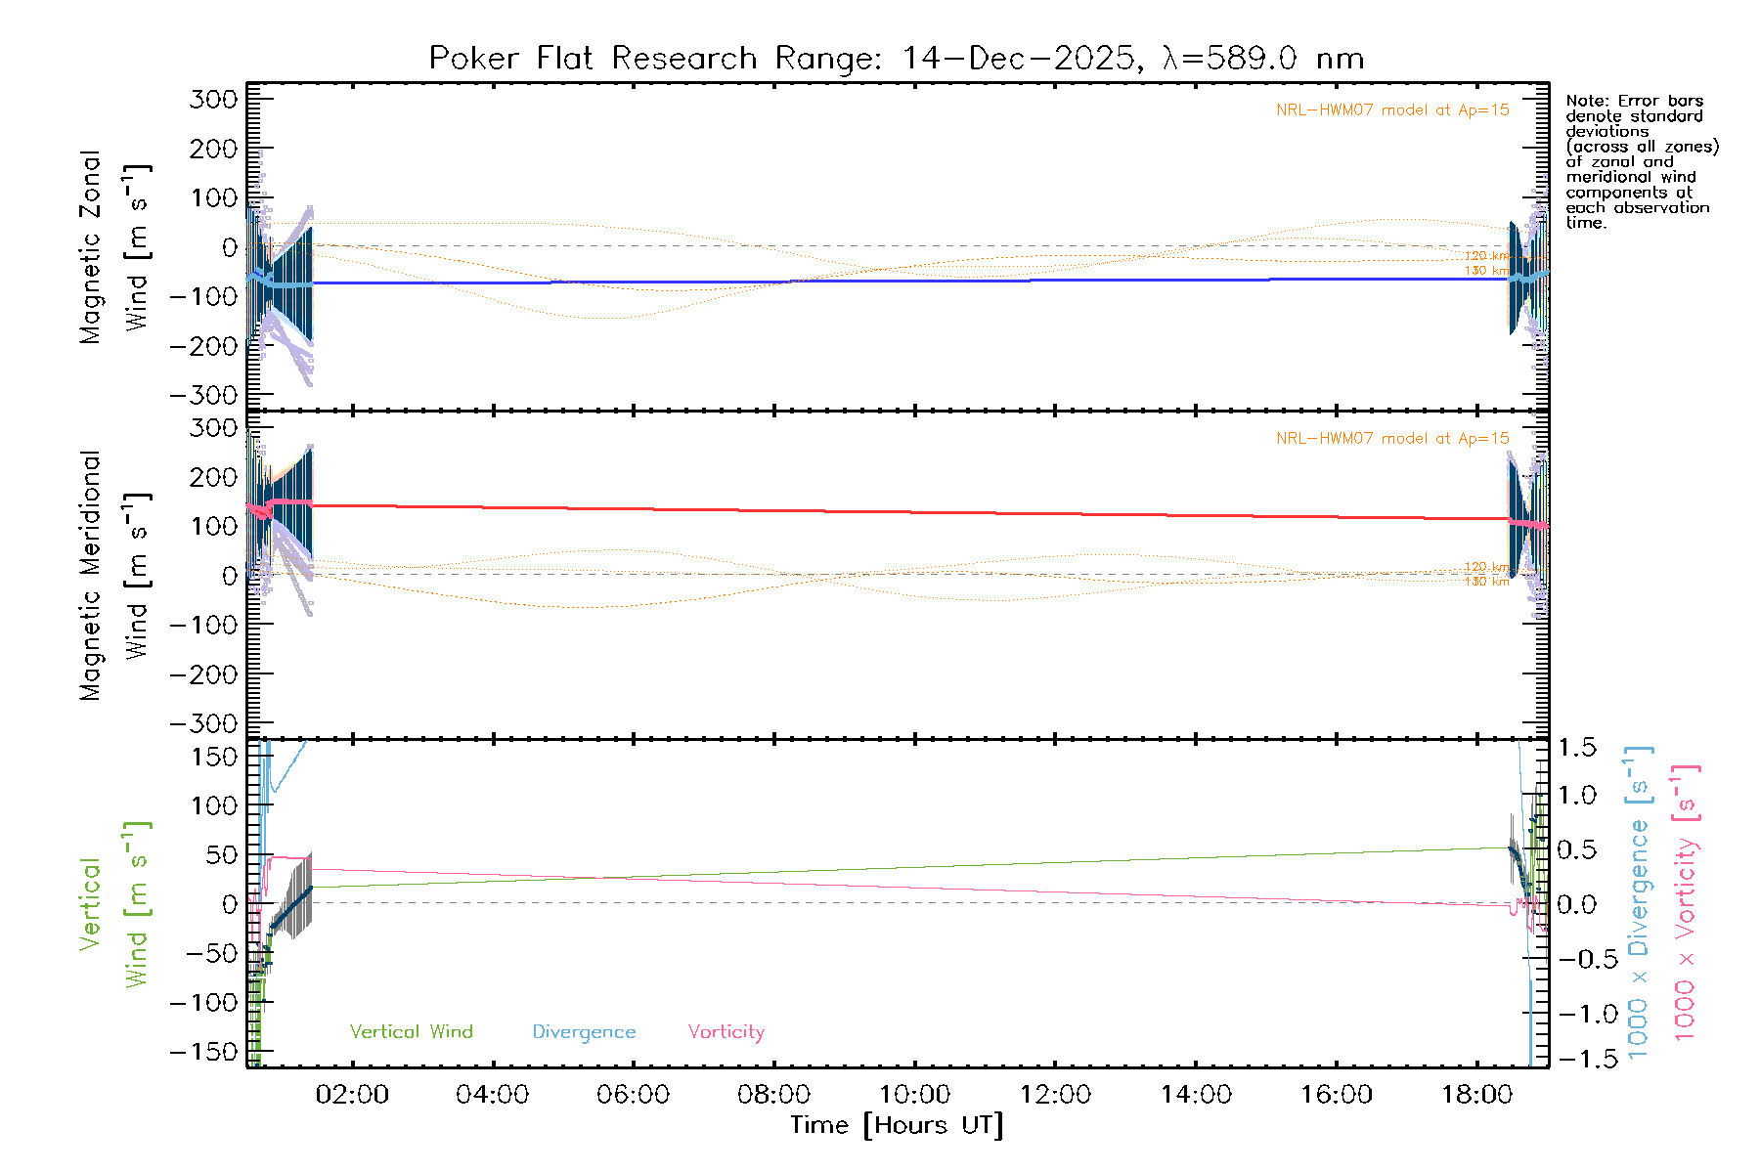This screenshot has height=1173, width=1760.
Task: Click the 14:00 time axis tick label
Action: [x=1195, y=1095]
